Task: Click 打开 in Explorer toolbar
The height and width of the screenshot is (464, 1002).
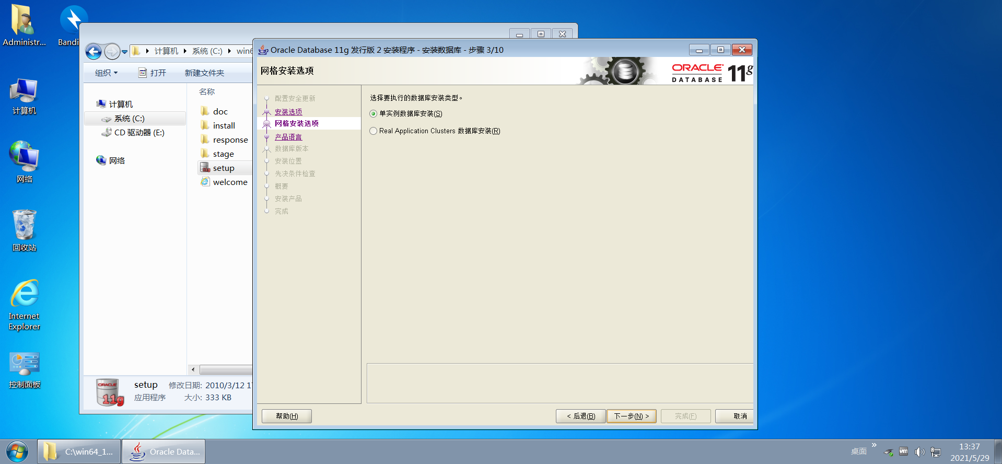Action: (152, 73)
